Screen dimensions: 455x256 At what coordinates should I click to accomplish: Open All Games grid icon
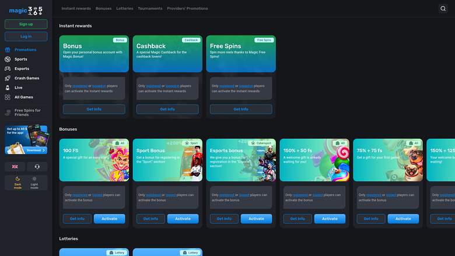click(8, 97)
